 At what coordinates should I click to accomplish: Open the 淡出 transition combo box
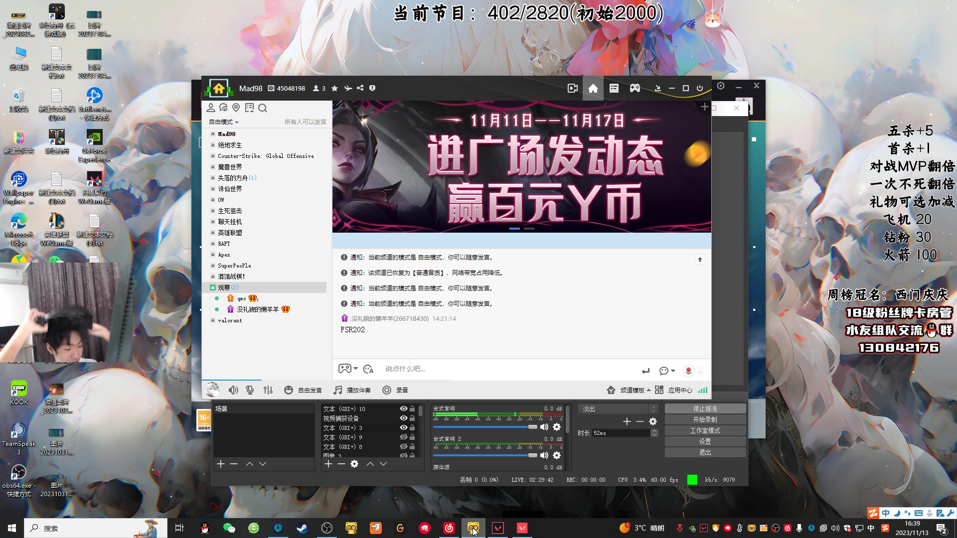click(618, 409)
